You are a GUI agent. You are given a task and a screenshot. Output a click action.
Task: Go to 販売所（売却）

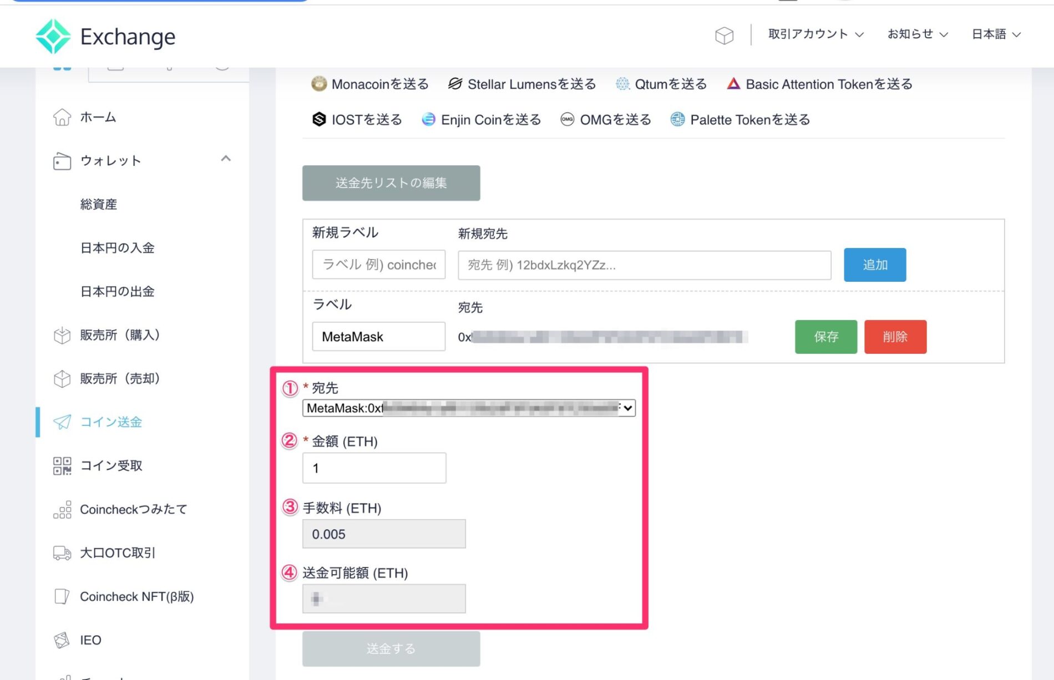pyautogui.click(x=120, y=379)
